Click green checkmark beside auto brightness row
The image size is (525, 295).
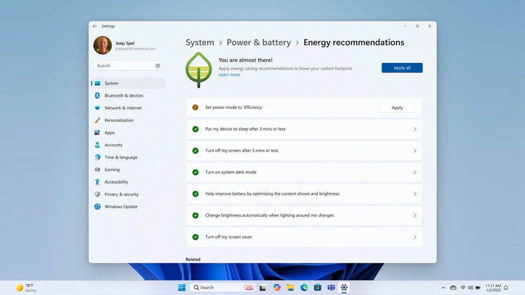click(196, 215)
